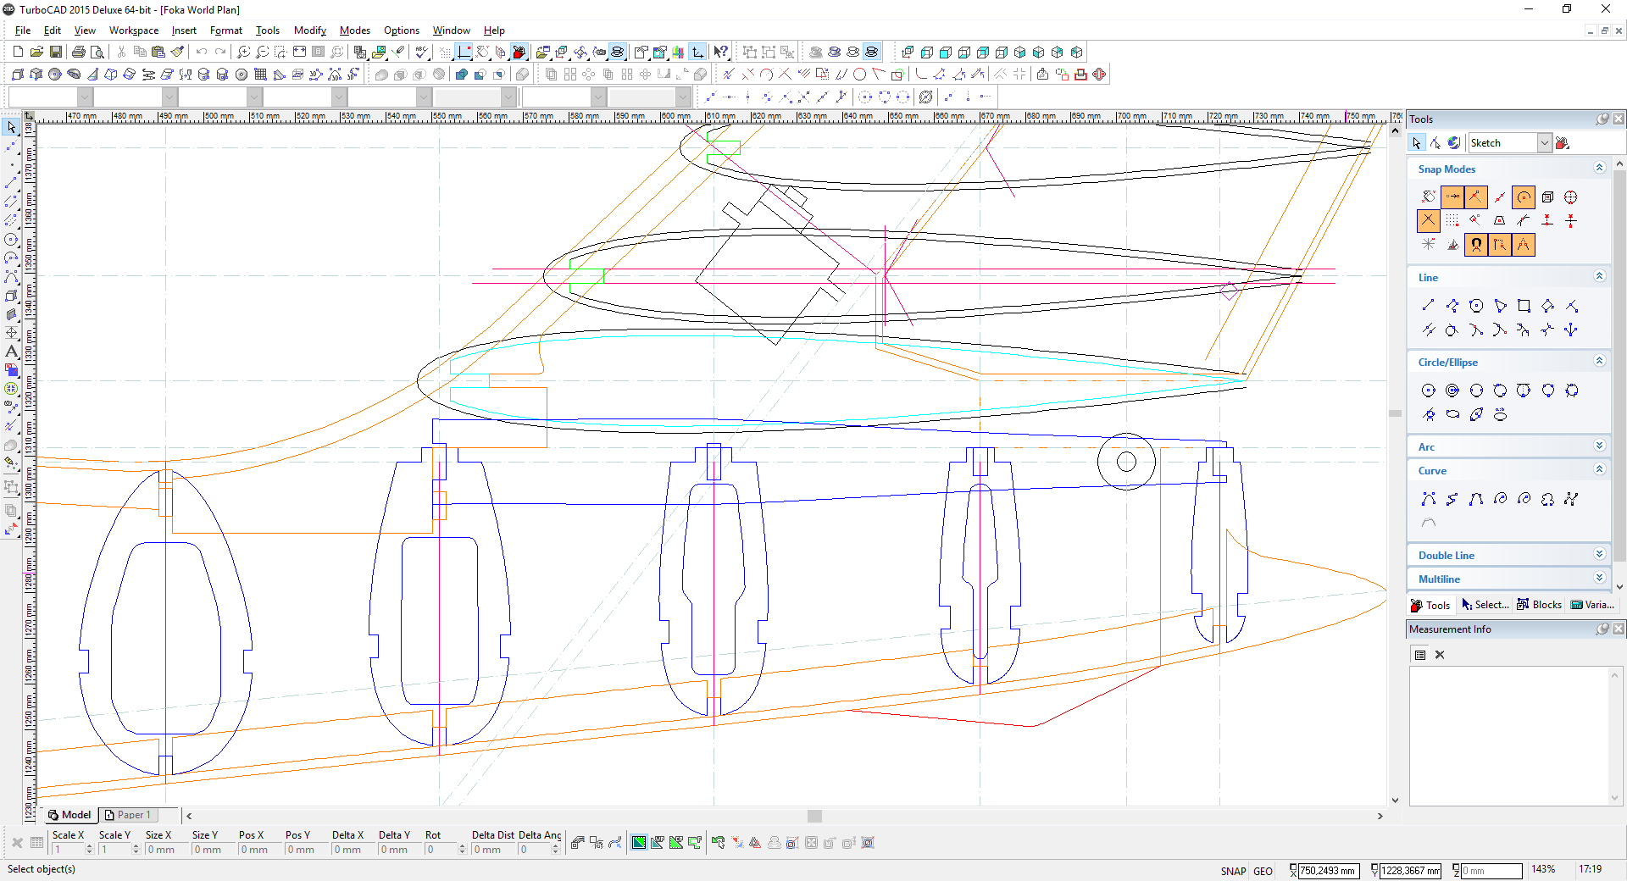Click the Zoom In magnifier icon
The height and width of the screenshot is (881, 1627).
pyautogui.click(x=243, y=53)
